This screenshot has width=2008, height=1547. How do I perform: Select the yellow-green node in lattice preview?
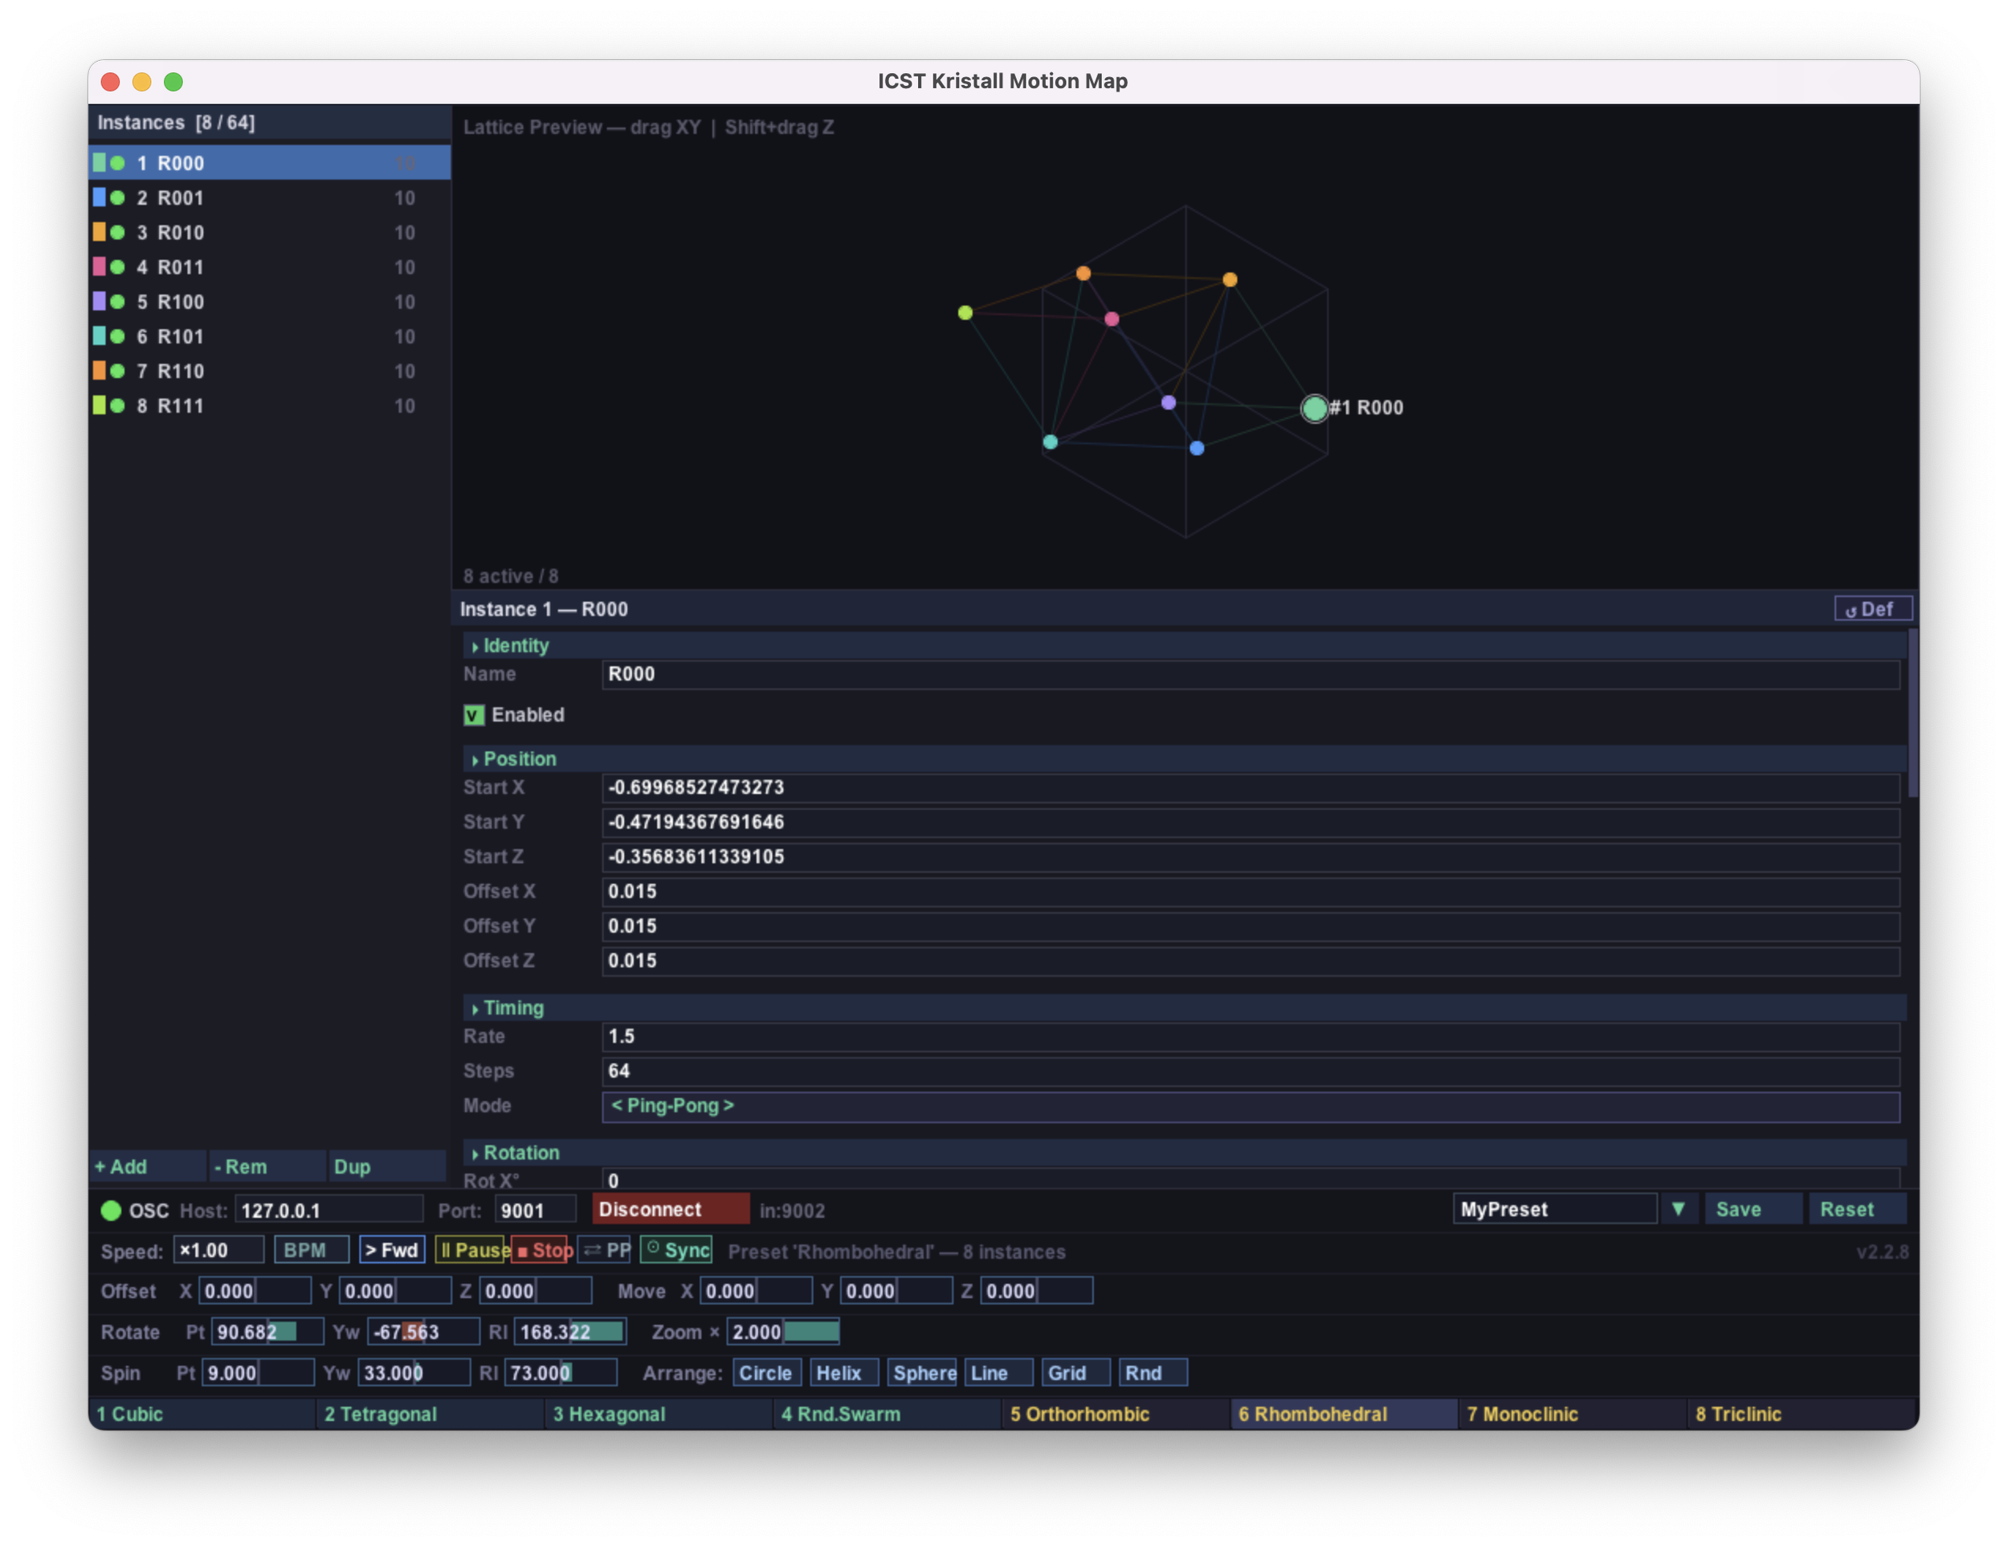point(965,312)
